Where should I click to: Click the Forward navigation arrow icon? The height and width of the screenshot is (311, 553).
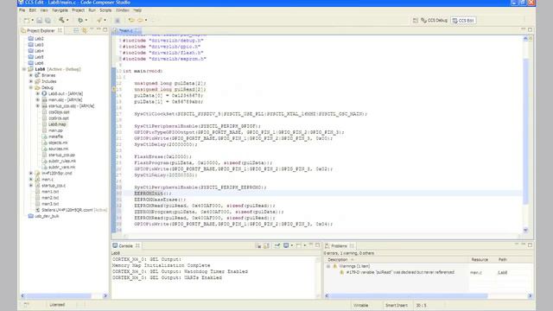[140, 21]
